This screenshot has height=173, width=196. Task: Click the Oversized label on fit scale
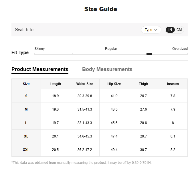[180, 49]
